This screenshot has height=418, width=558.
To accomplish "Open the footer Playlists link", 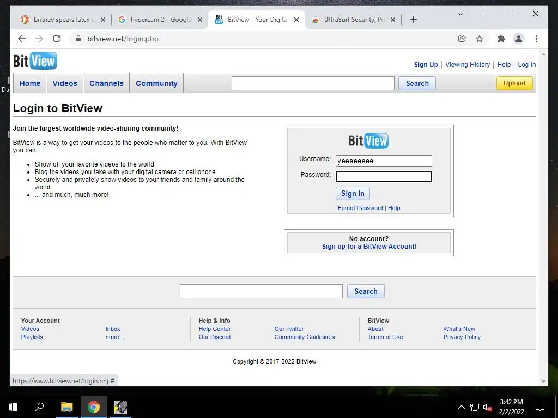I will [x=32, y=337].
